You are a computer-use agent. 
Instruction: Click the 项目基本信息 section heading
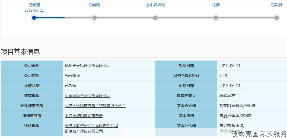click(x=20, y=52)
